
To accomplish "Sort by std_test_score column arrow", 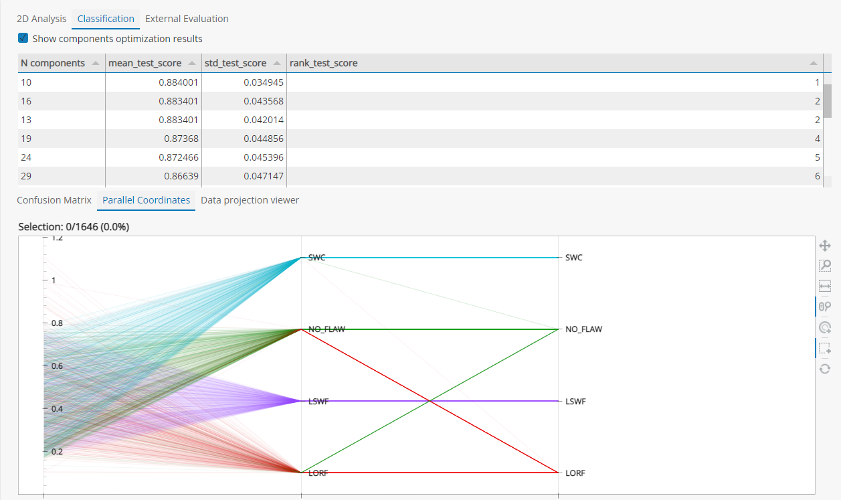I will tap(277, 64).
